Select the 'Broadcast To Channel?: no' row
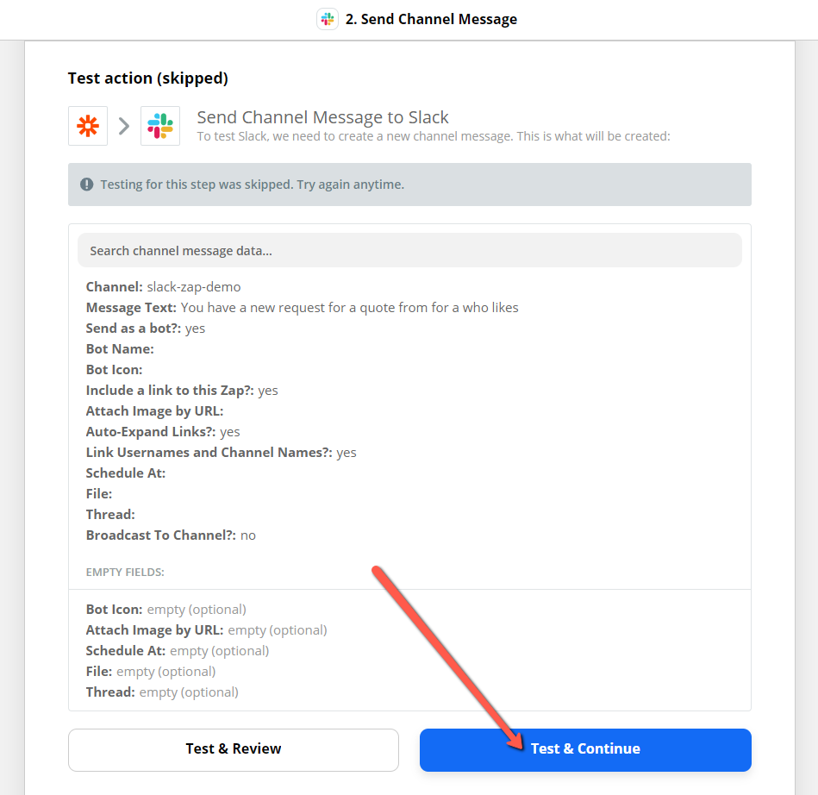This screenshot has width=818, height=795. 171,535
